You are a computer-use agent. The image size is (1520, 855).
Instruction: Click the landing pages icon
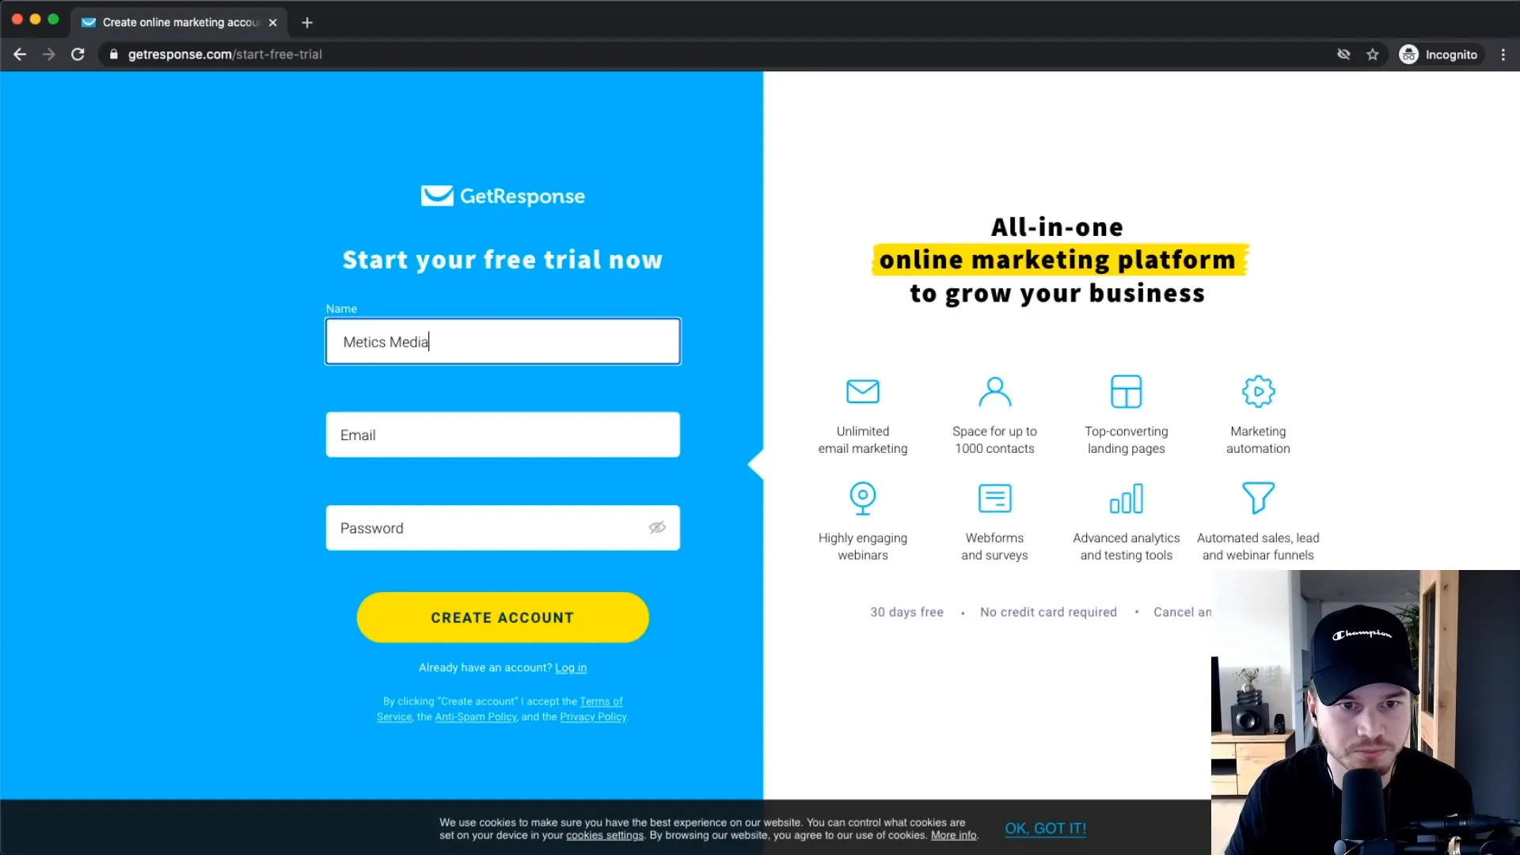tap(1127, 392)
